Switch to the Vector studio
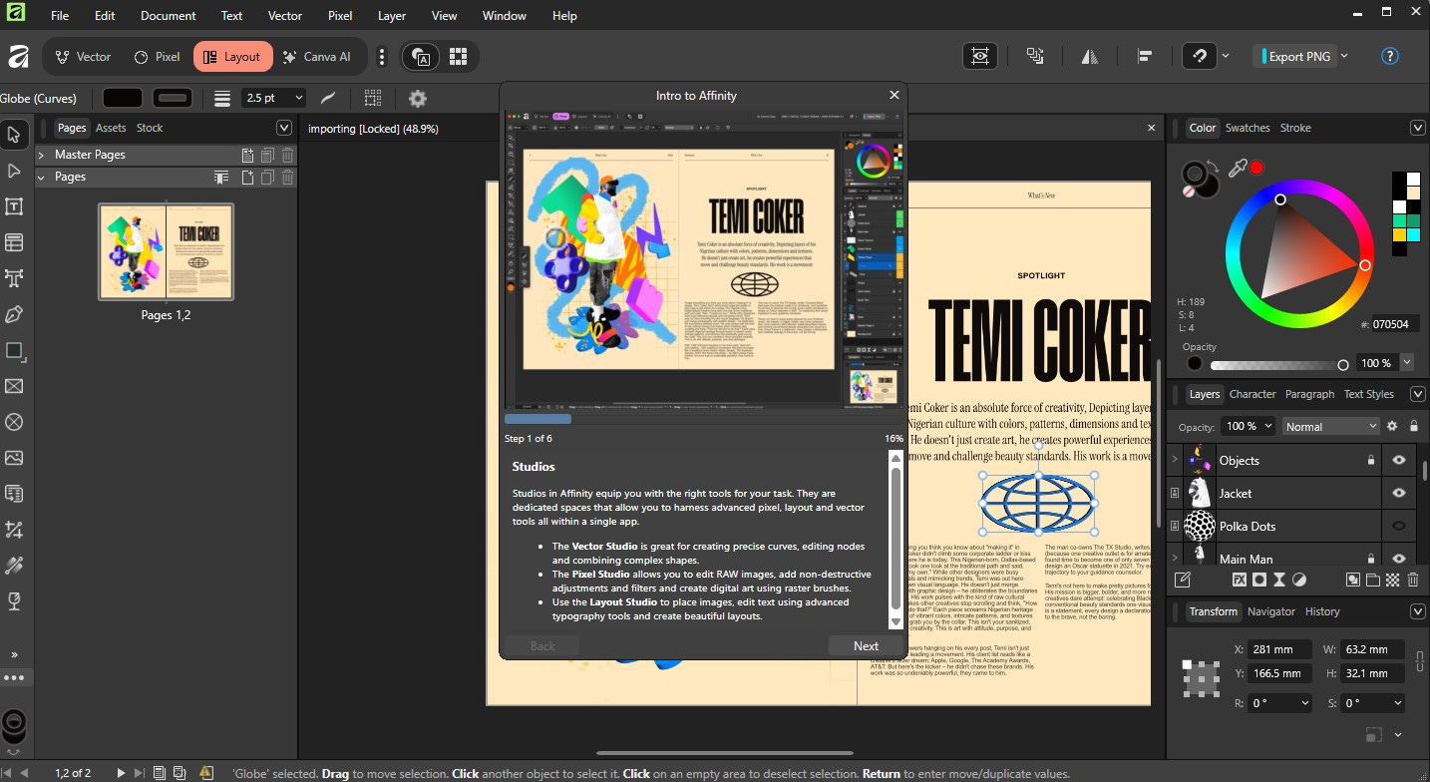The width and height of the screenshot is (1430, 782). pyautogui.click(x=84, y=57)
